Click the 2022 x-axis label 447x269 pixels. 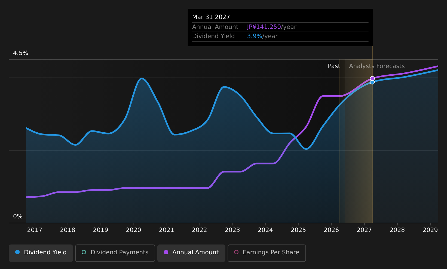coord(199,230)
